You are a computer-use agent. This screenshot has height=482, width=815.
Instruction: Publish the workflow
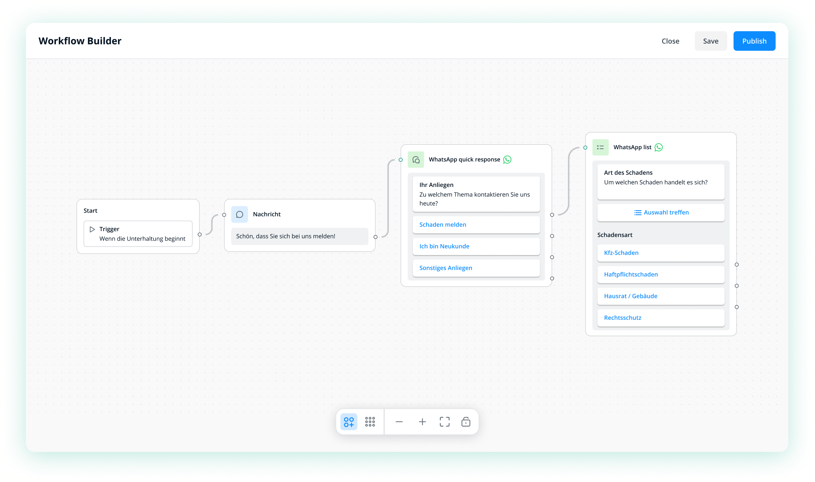click(754, 41)
